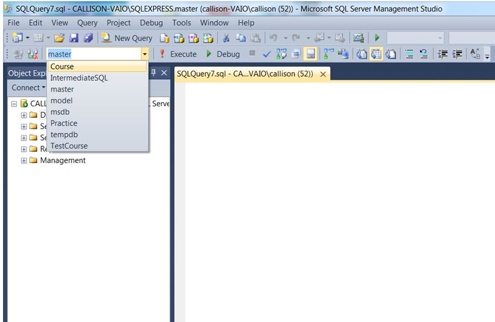Uncomment the selected lines icon
Image resolution: width=495 pixels, height=322 pixels.
[424, 54]
